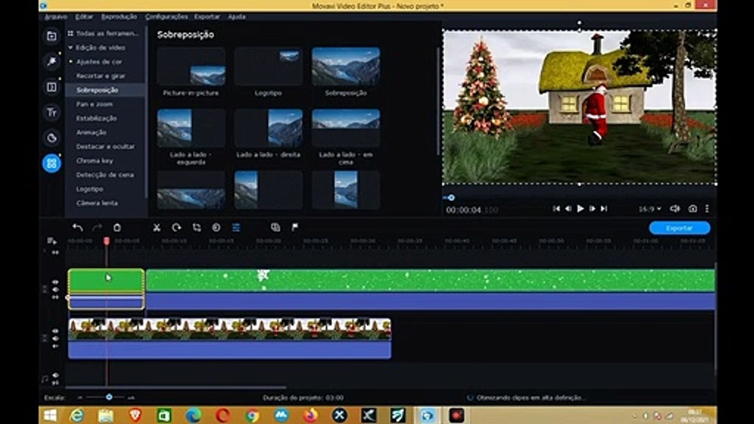Image resolution: width=754 pixels, height=424 pixels.
Task: Open Firefox from the Windows taskbar
Action: 310,415
